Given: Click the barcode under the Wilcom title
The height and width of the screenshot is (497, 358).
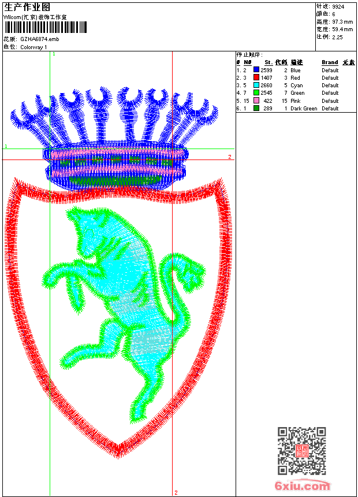Looking at the screenshot, I should [45, 27].
